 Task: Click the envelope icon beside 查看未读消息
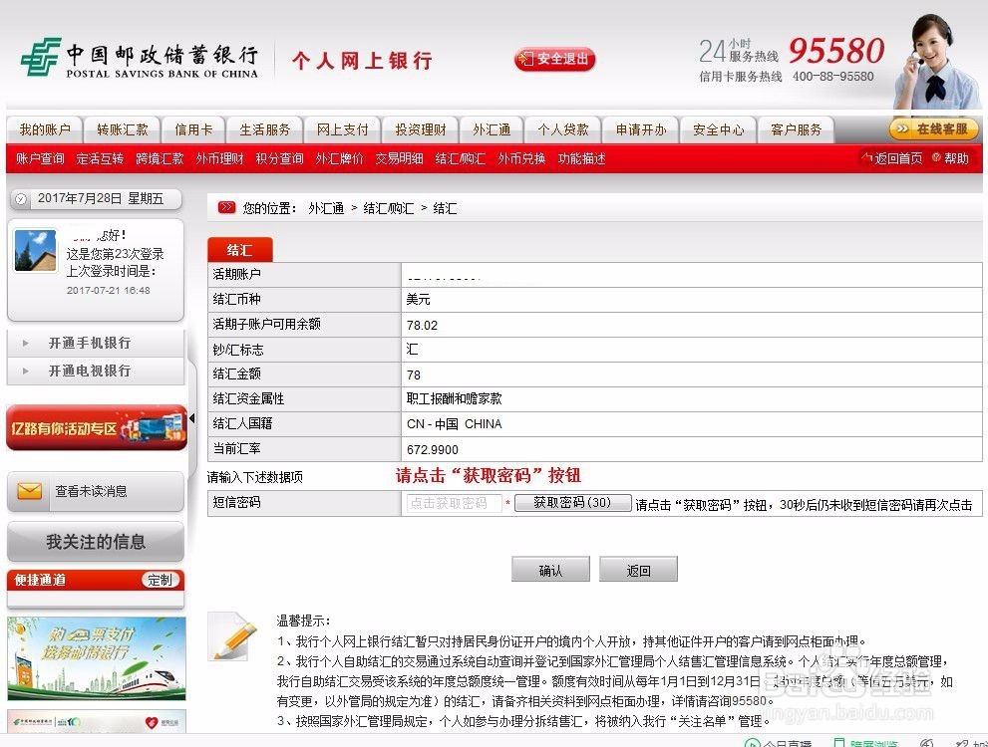30,490
